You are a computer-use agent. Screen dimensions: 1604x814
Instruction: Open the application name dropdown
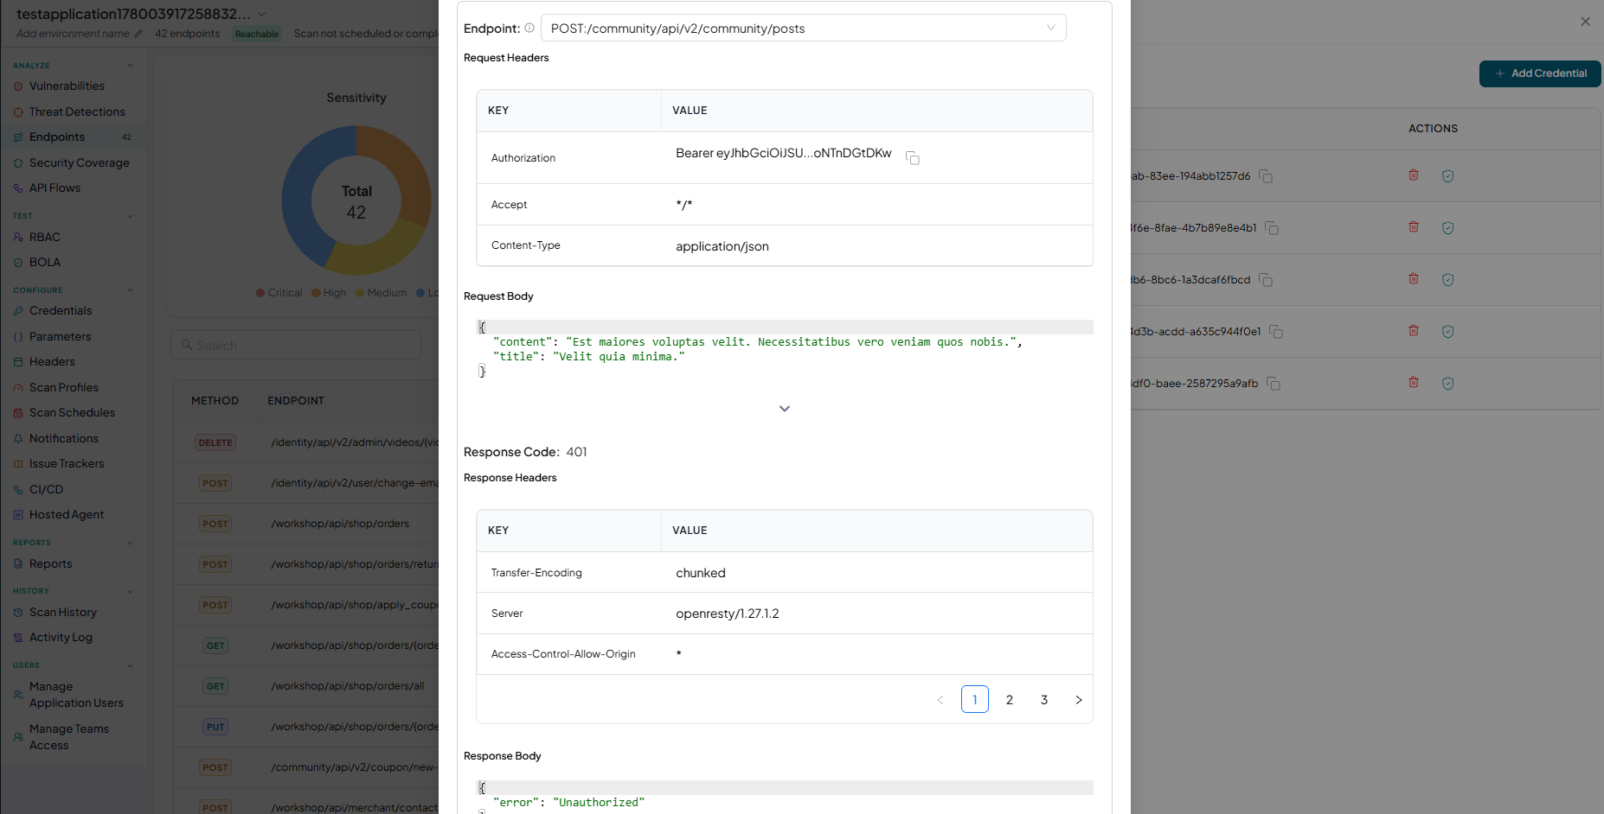click(262, 14)
